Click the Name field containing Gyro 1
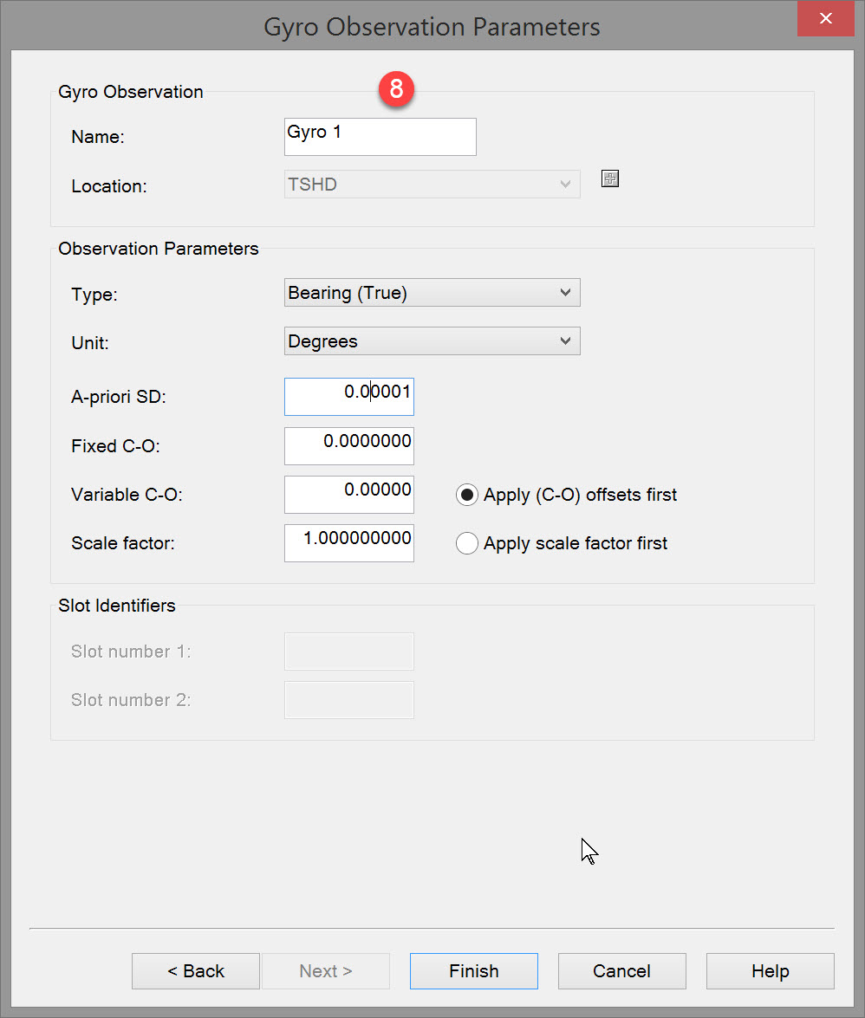The width and height of the screenshot is (865, 1018). click(380, 137)
